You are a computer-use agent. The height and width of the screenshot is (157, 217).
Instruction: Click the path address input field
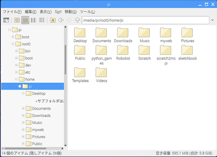tap(144, 20)
